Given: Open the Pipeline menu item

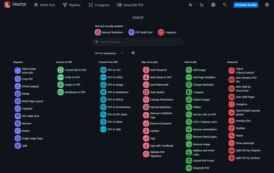Looking at the screenshot, I should (72, 5).
